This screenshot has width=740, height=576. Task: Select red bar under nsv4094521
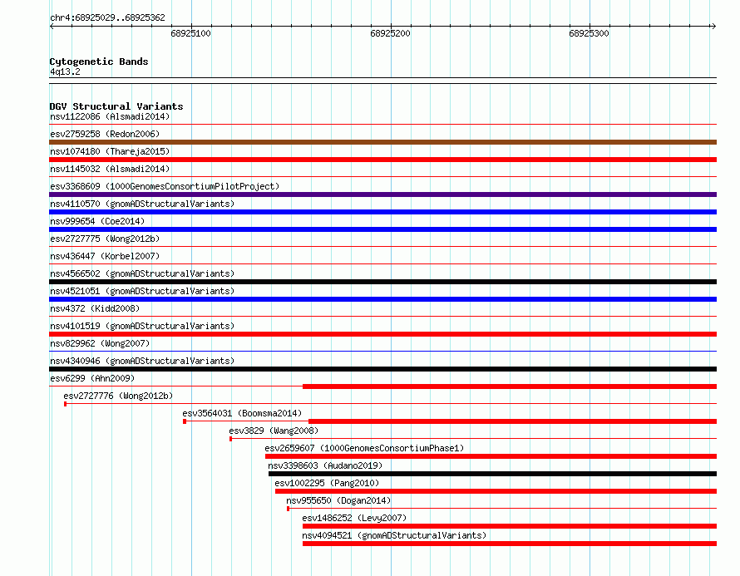[510, 544]
